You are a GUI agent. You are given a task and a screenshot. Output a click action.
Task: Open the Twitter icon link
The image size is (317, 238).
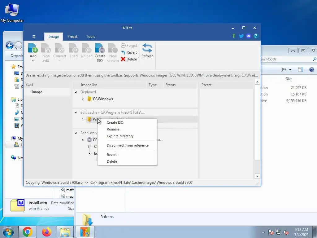pyautogui.click(x=241, y=36)
